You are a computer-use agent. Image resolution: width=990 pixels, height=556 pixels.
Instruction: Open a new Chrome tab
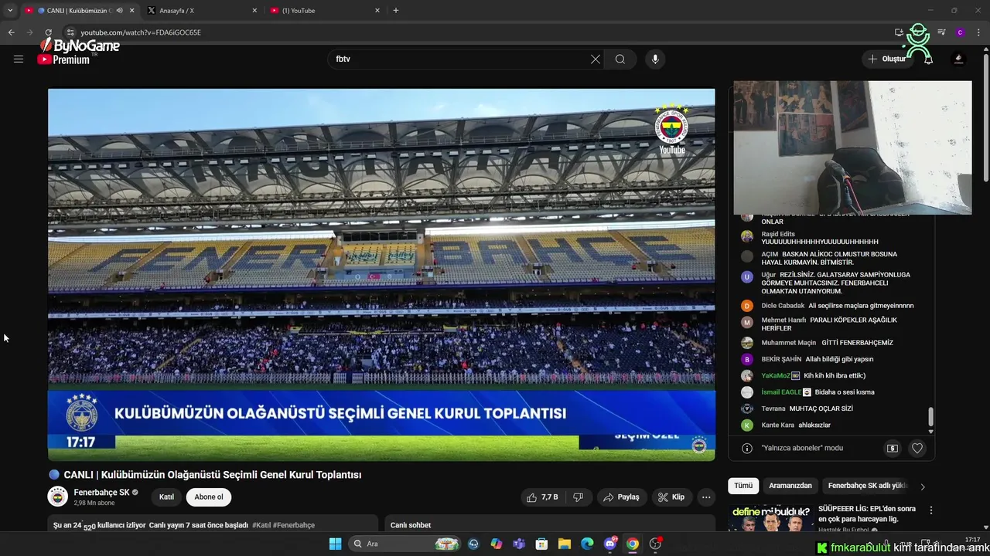[396, 11]
